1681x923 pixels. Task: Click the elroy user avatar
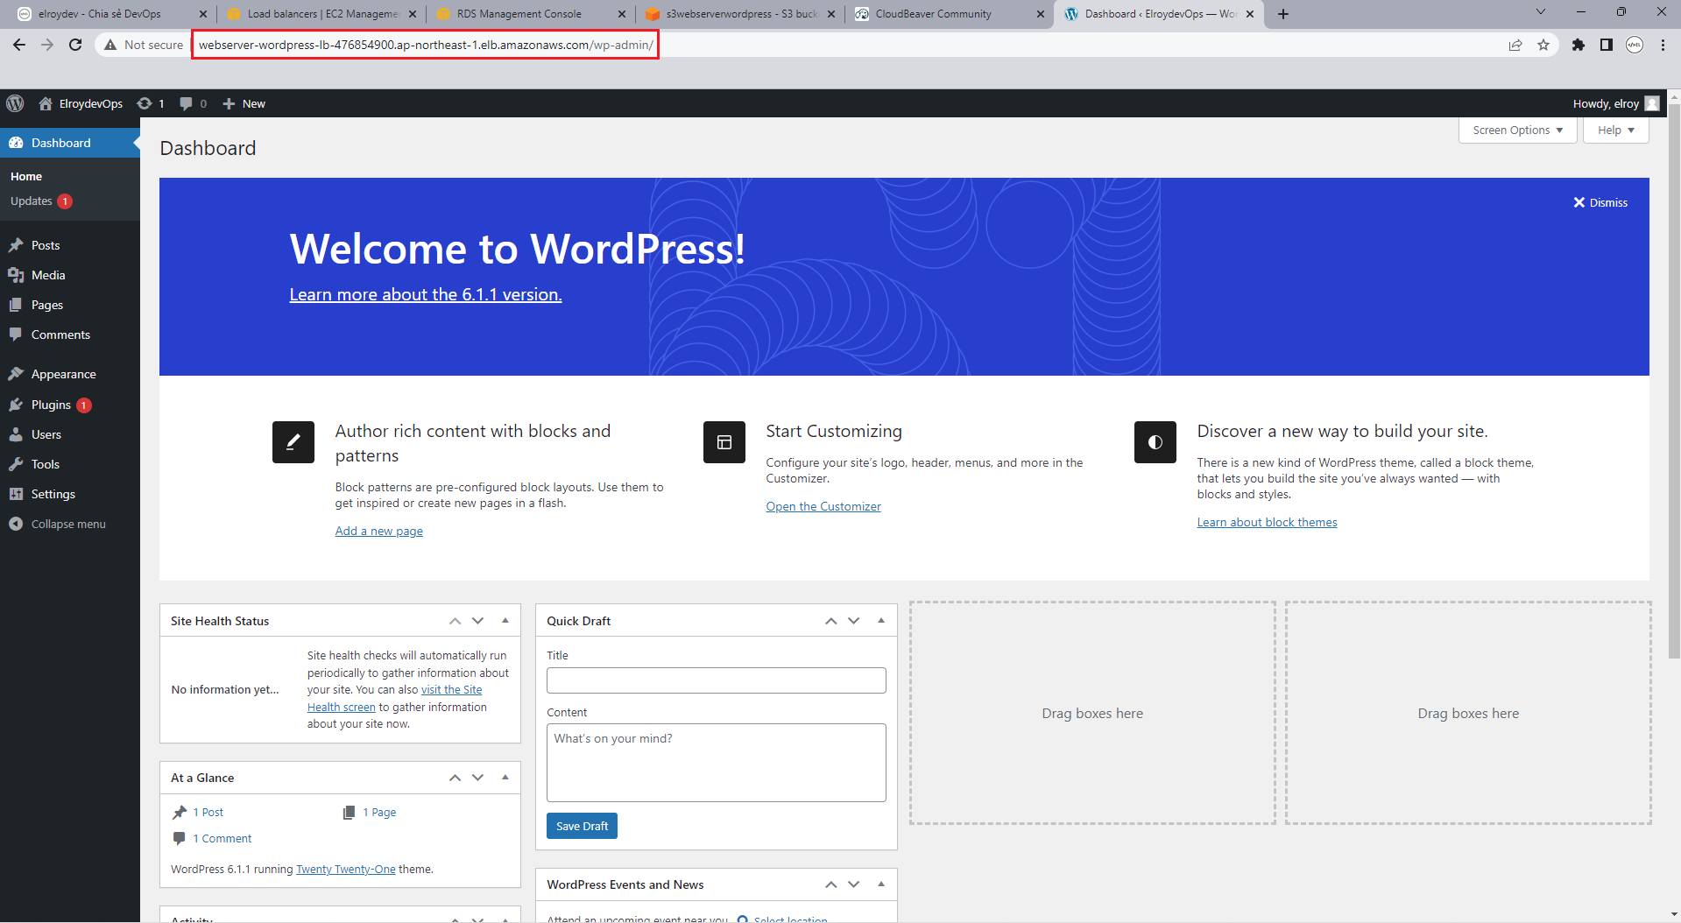pos(1652,103)
